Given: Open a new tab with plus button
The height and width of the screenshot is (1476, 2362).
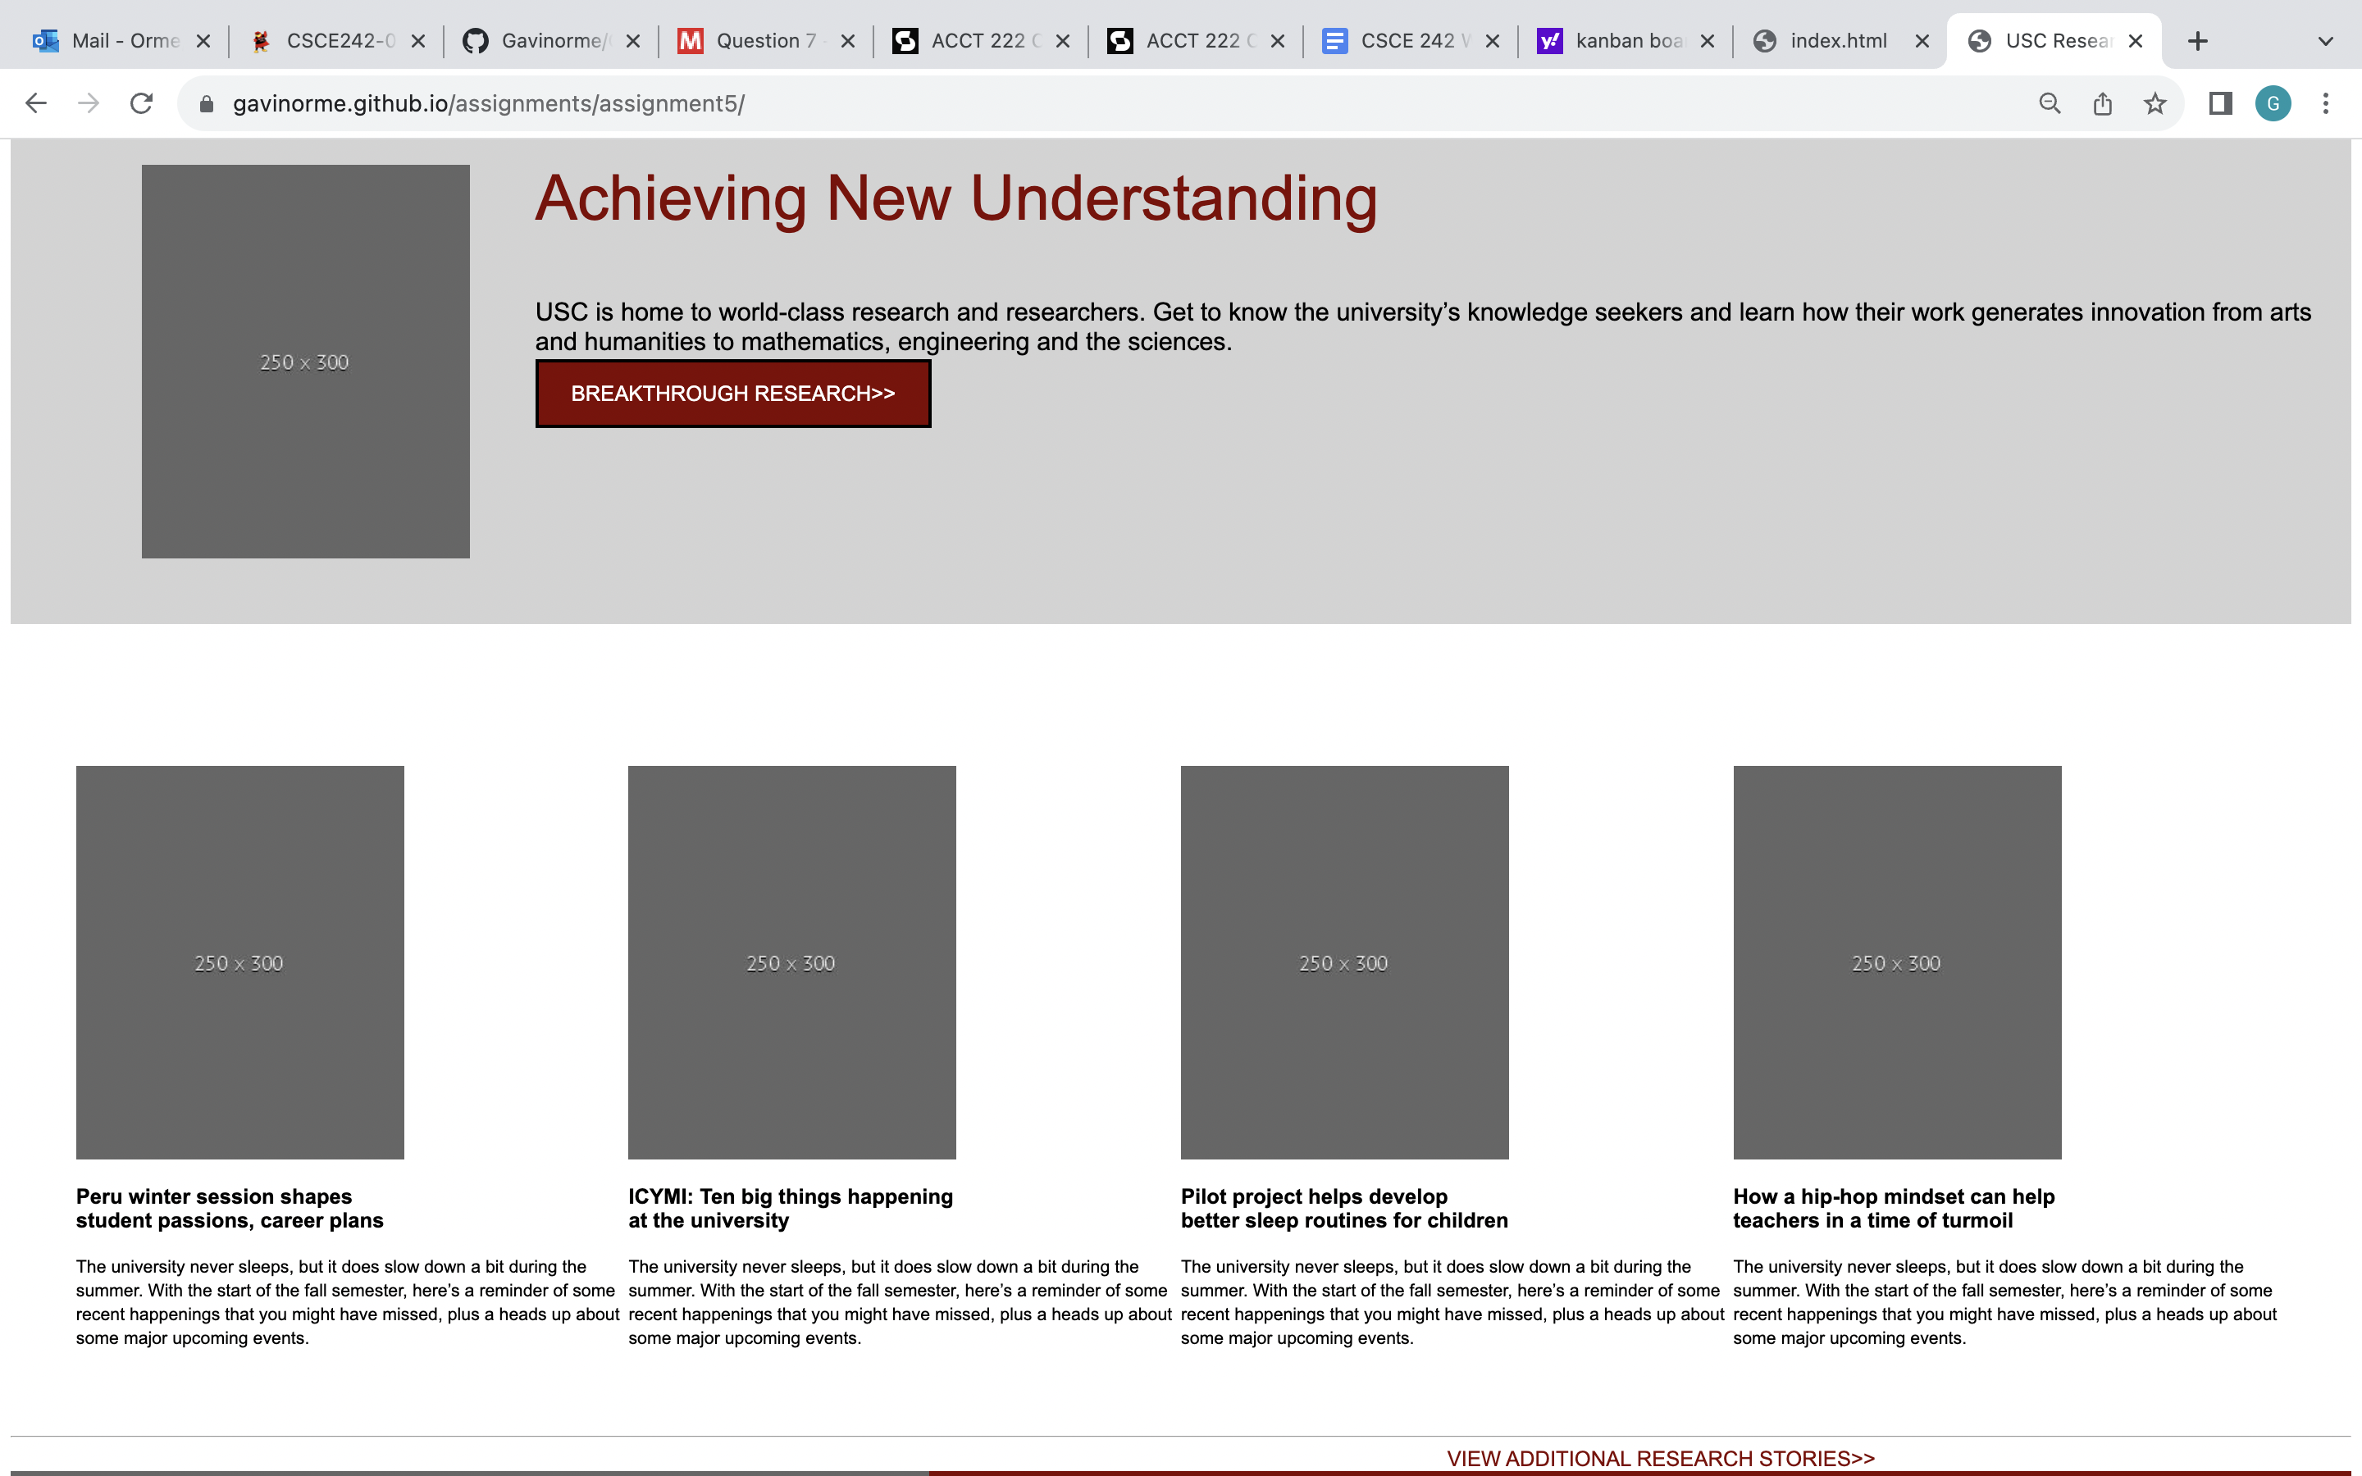Looking at the screenshot, I should 2198,41.
